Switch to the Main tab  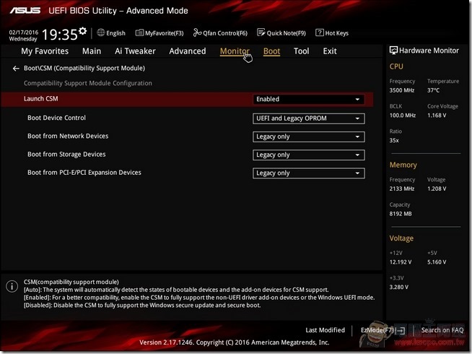92,51
